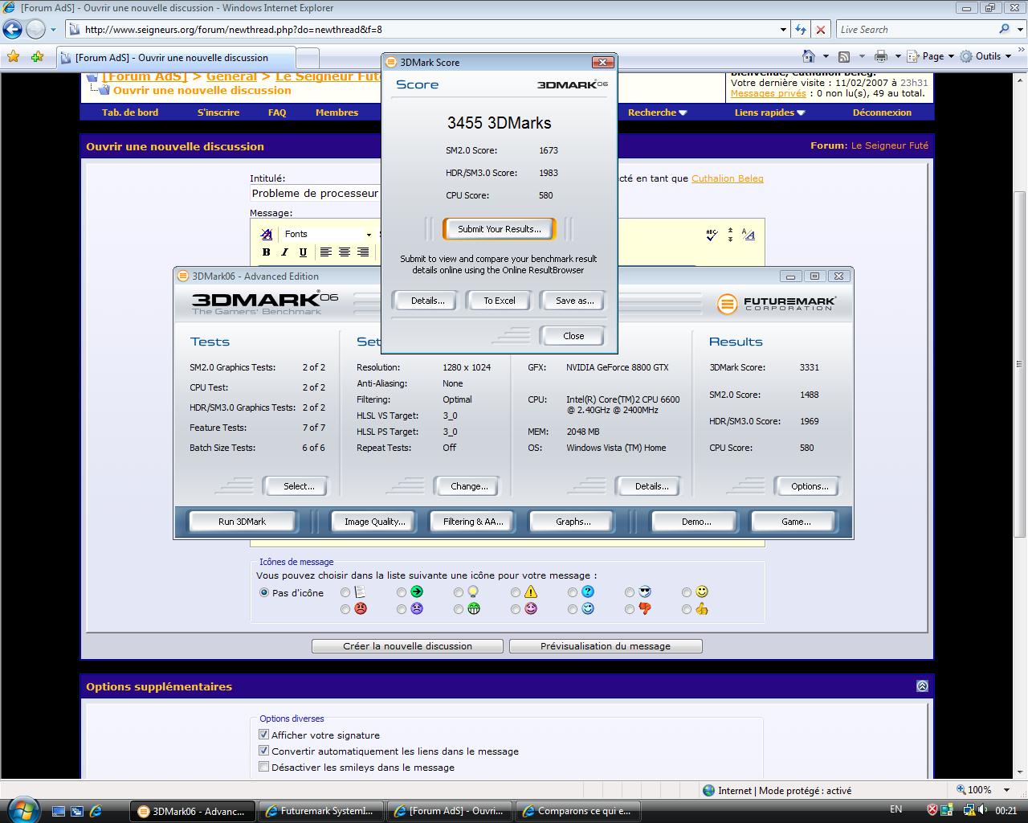Click Save as... in score dialog
The image size is (1028, 823).
click(575, 301)
